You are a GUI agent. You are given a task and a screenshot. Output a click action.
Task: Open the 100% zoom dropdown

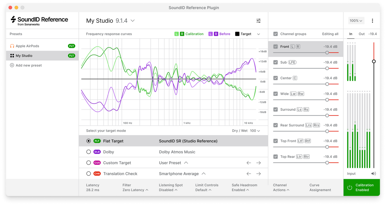pos(356,21)
